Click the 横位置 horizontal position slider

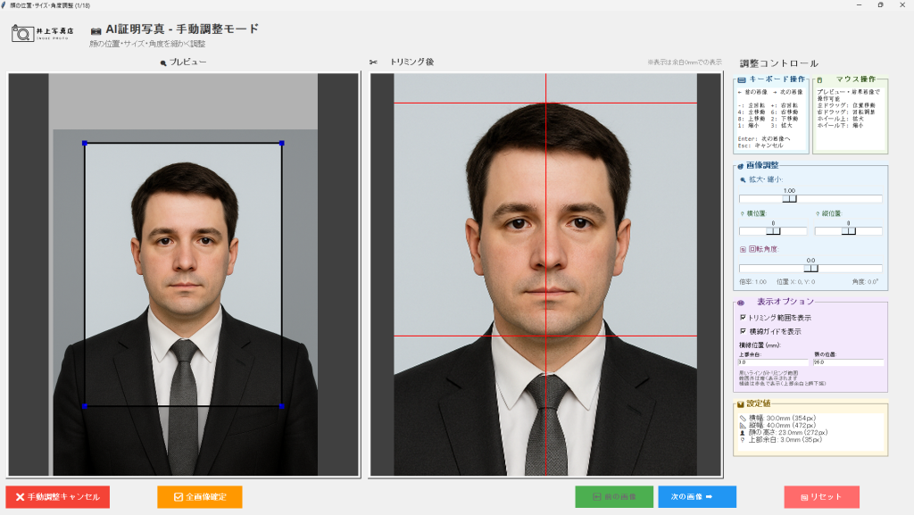pyautogui.click(x=773, y=231)
